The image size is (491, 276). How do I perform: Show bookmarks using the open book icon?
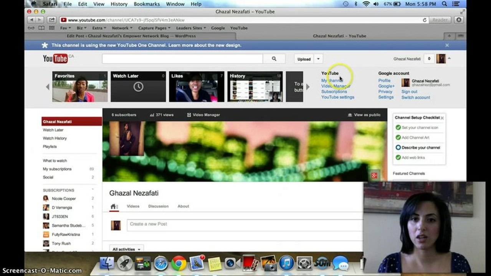point(41,28)
